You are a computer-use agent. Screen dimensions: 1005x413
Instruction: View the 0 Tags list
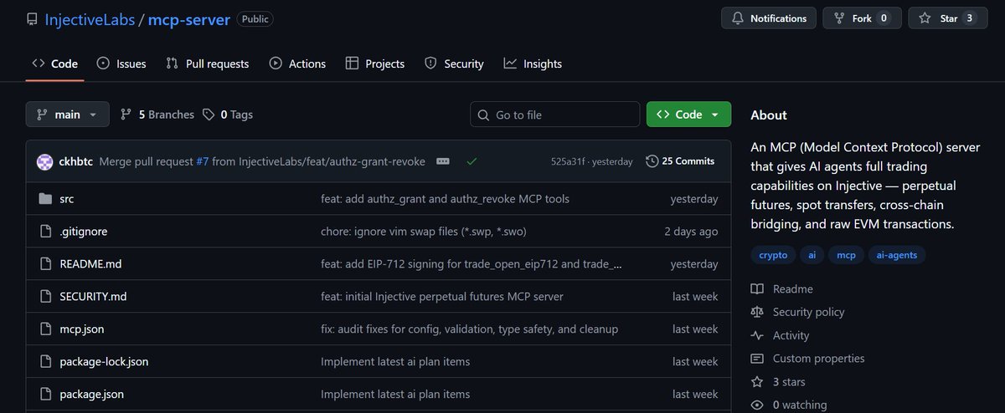pos(228,115)
